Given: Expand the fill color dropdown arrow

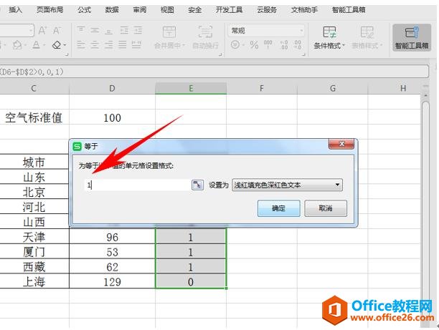Looking at the screenshot, I should (x=26, y=45).
